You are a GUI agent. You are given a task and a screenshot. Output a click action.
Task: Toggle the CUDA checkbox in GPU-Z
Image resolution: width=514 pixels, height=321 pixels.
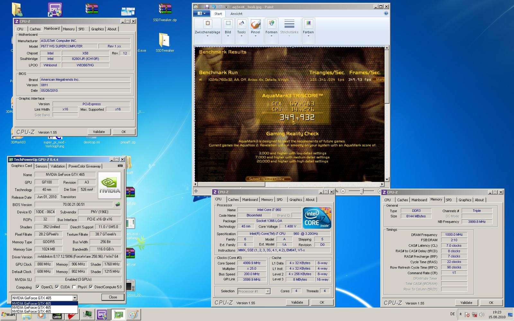[x=57, y=287]
